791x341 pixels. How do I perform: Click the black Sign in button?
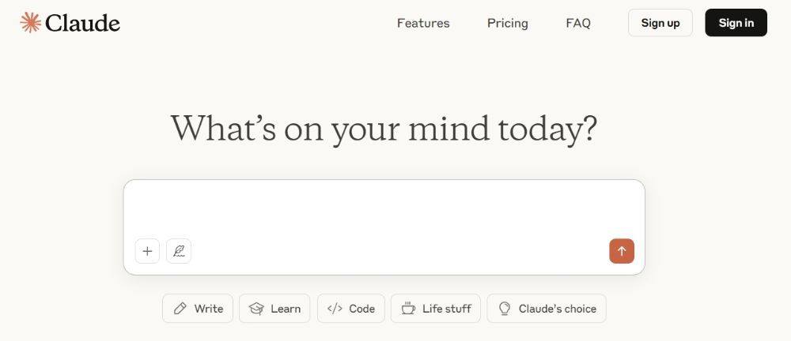point(736,23)
